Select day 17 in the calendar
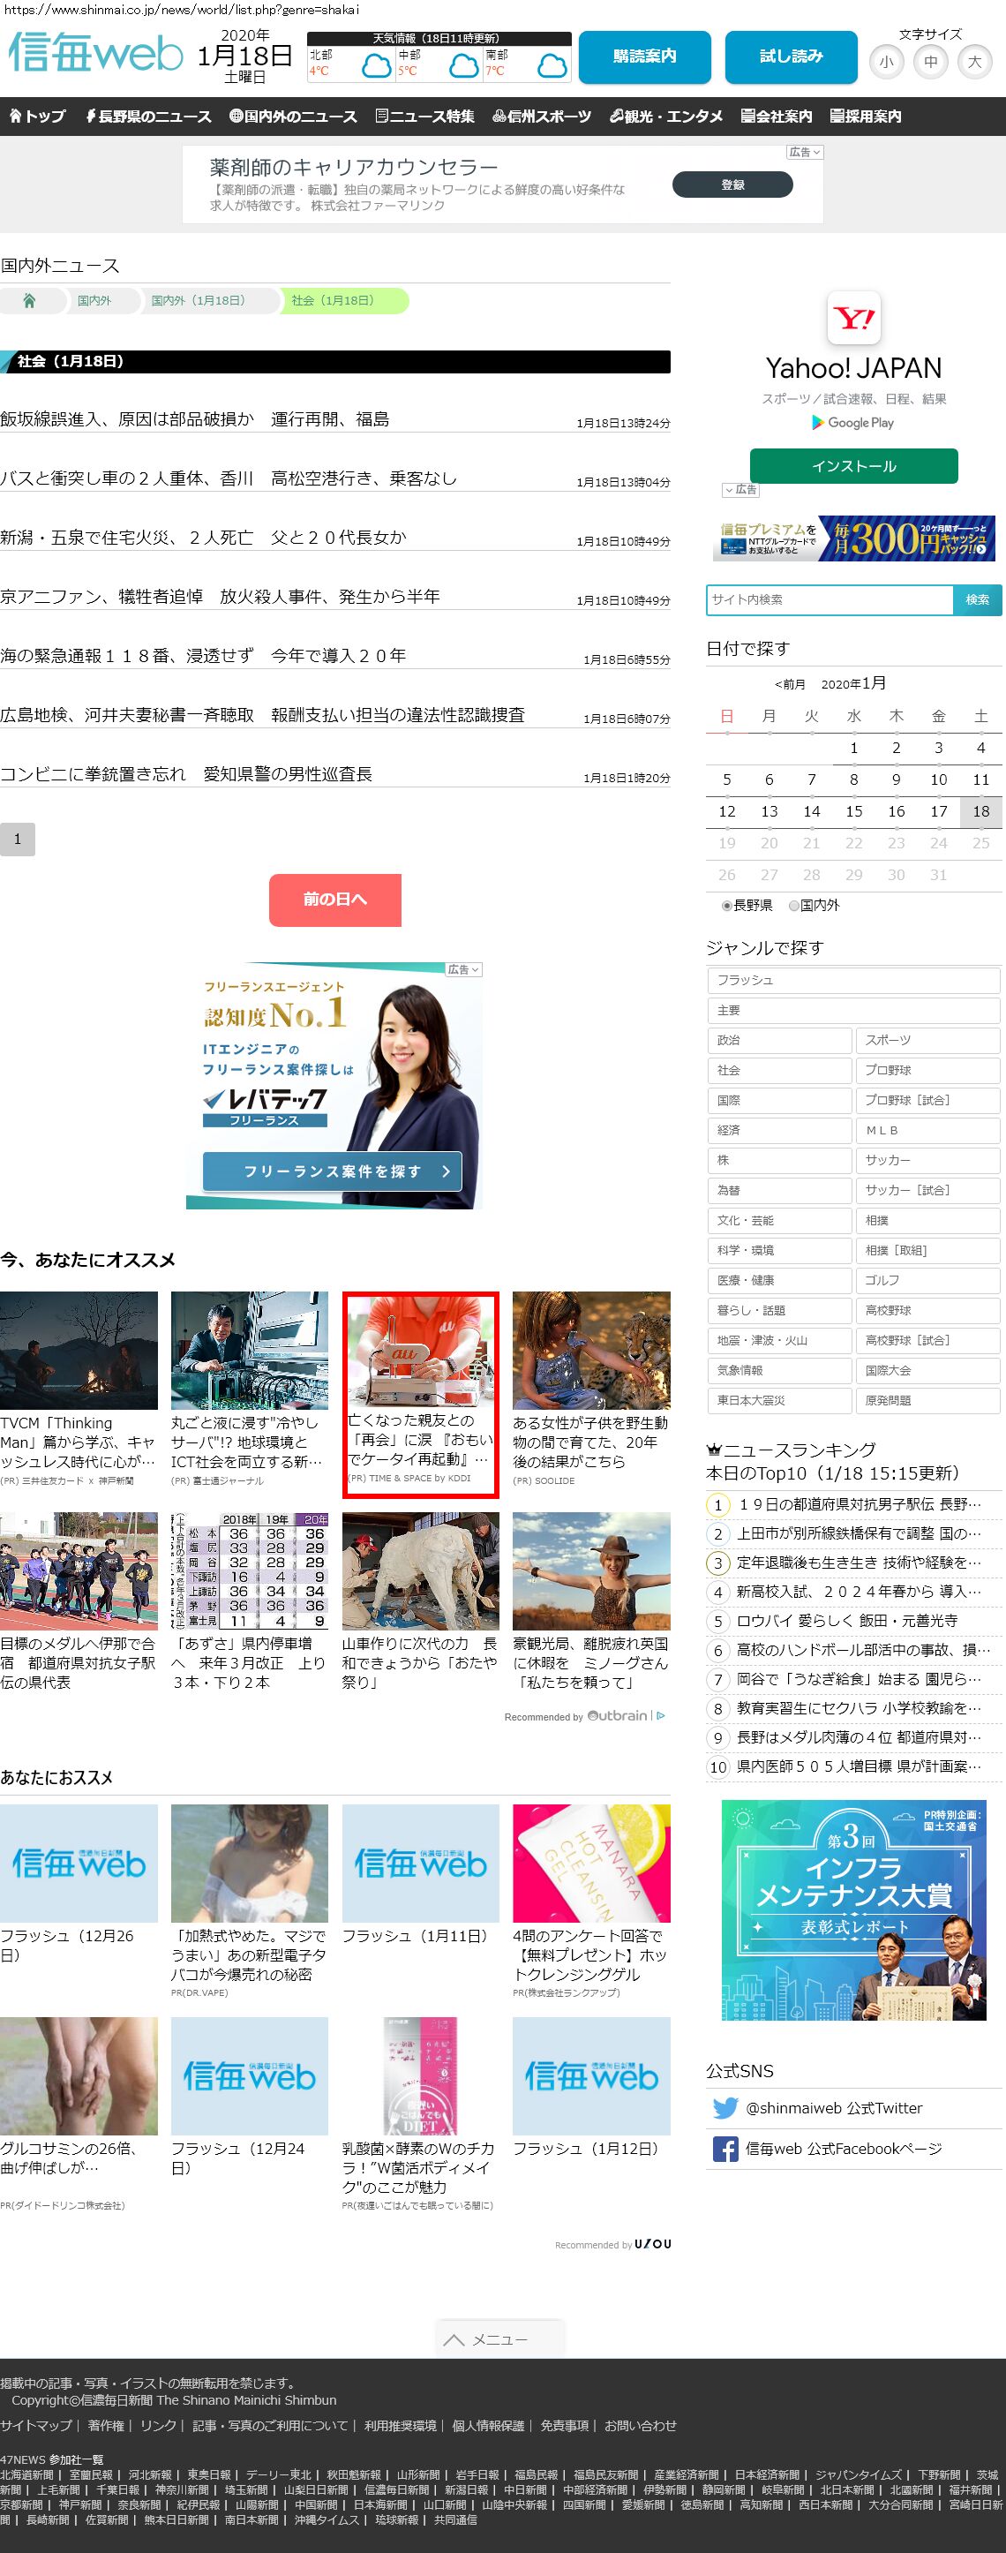The width and height of the screenshot is (1006, 2553). (938, 811)
